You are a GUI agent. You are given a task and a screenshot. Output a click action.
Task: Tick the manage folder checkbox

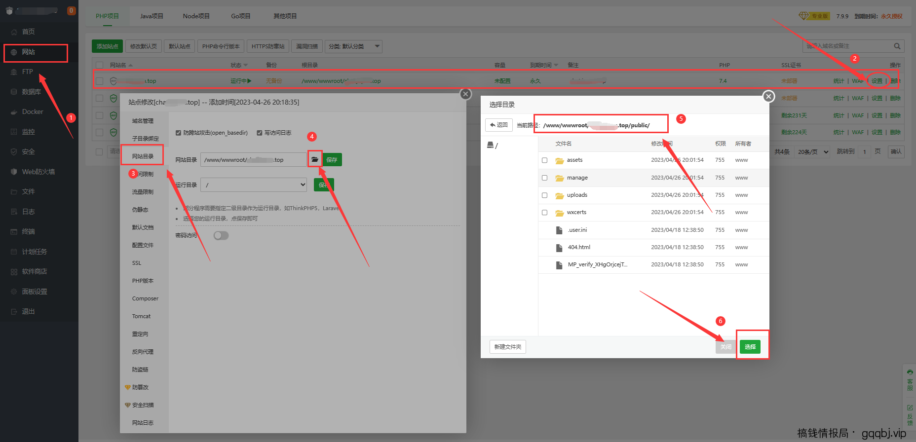(x=545, y=178)
